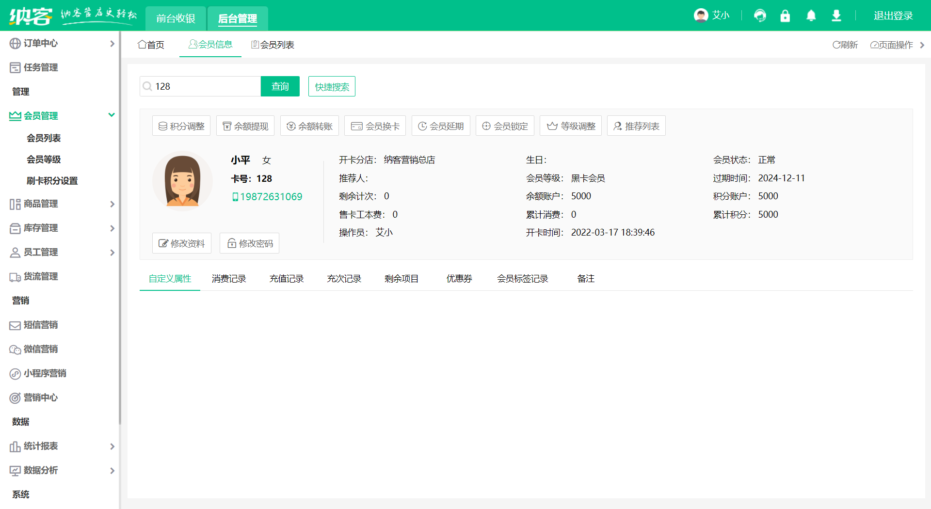Open the 推荐列表 referral list
The height and width of the screenshot is (509, 931).
pos(636,125)
